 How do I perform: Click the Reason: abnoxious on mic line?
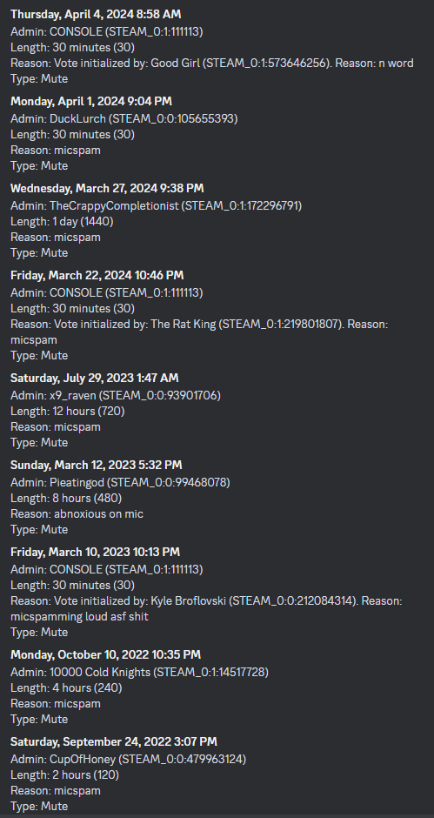point(77,513)
